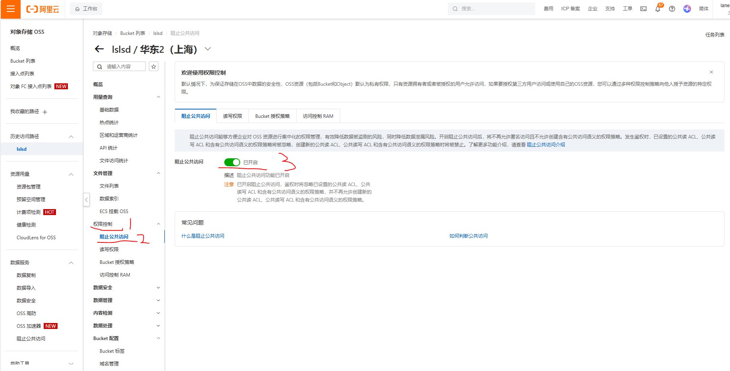Click the favorite star button
Image resolution: width=730 pixels, height=371 pixels.
[154, 67]
